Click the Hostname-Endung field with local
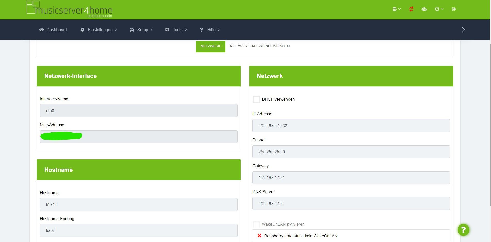This screenshot has height=242, width=491. 139,230
